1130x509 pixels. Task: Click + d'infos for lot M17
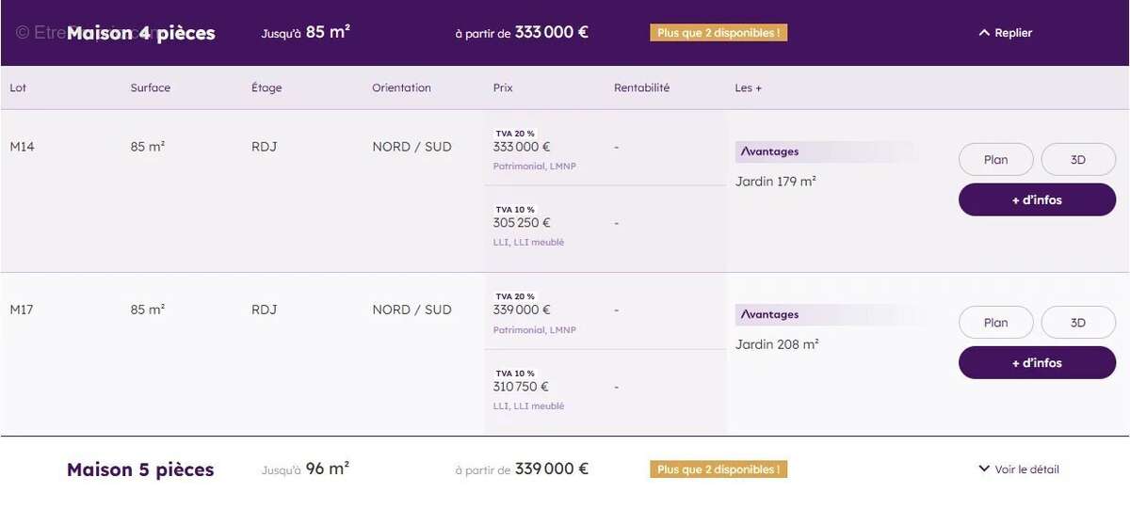coord(1037,362)
